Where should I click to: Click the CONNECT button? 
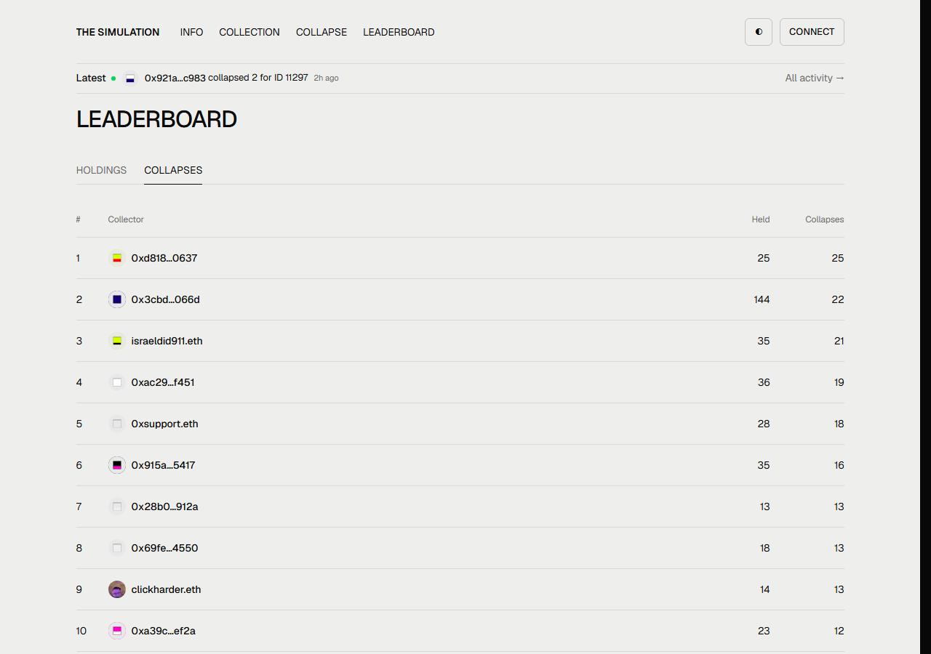click(812, 32)
